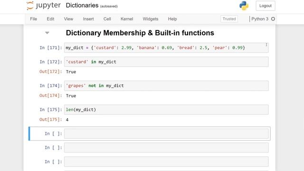Click the Out[172] True output
The image size is (304, 171).
pyautogui.click(x=71, y=72)
